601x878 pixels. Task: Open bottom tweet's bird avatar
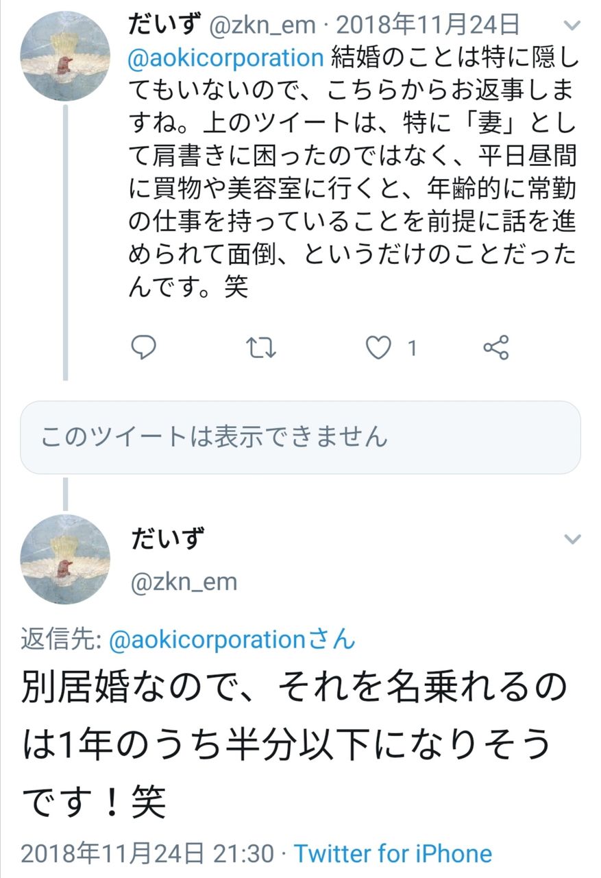[x=65, y=559]
